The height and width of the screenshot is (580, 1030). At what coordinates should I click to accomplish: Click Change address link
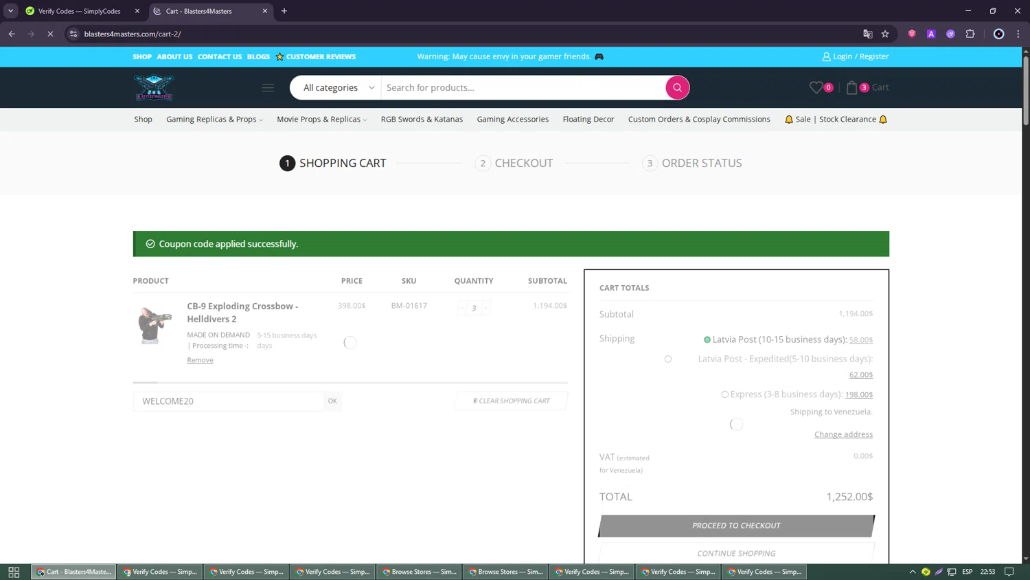pos(843,434)
